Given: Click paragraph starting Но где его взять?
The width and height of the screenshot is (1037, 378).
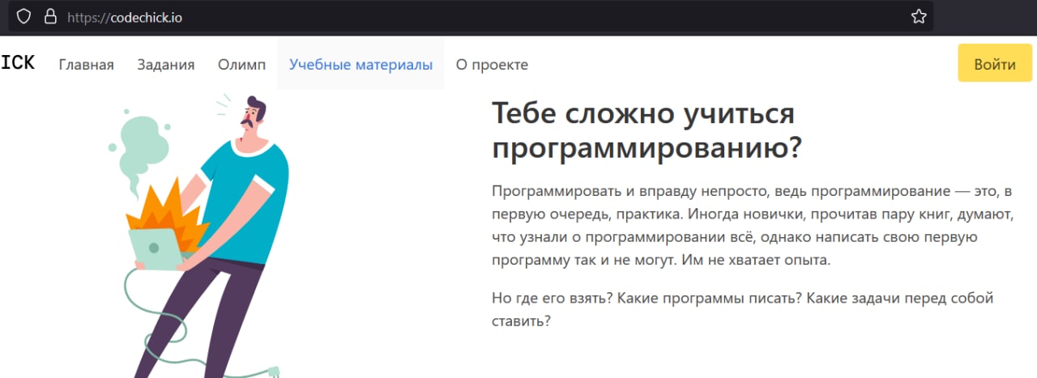Looking at the screenshot, I should click(743, 309).
